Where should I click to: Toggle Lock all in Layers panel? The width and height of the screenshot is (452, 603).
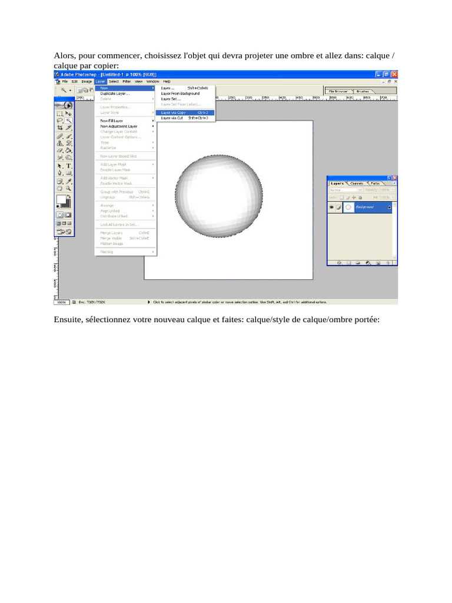click(x=360, y=197)
